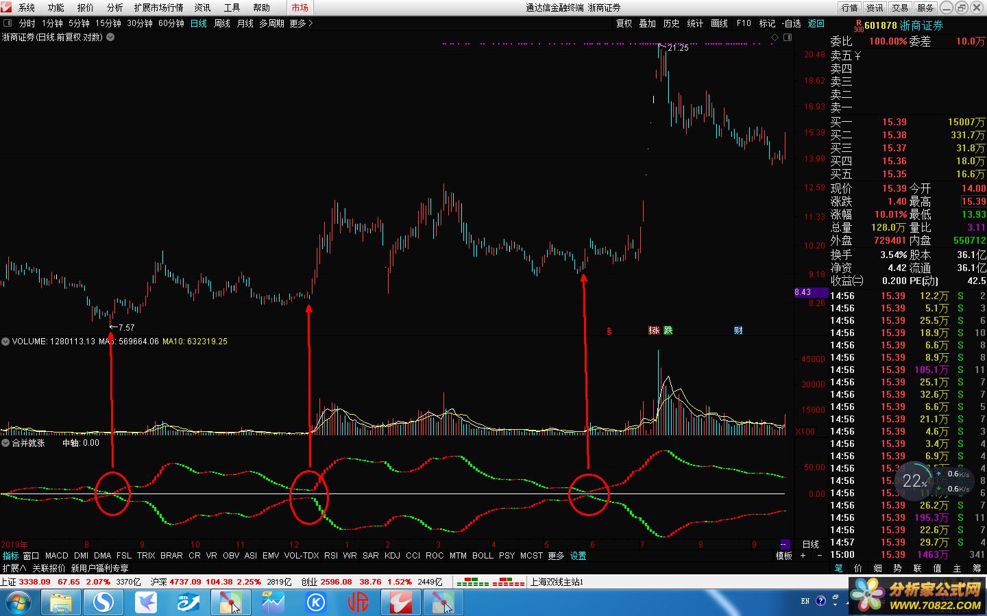Click the 行情 button in title bar

[x=850, y=8]
